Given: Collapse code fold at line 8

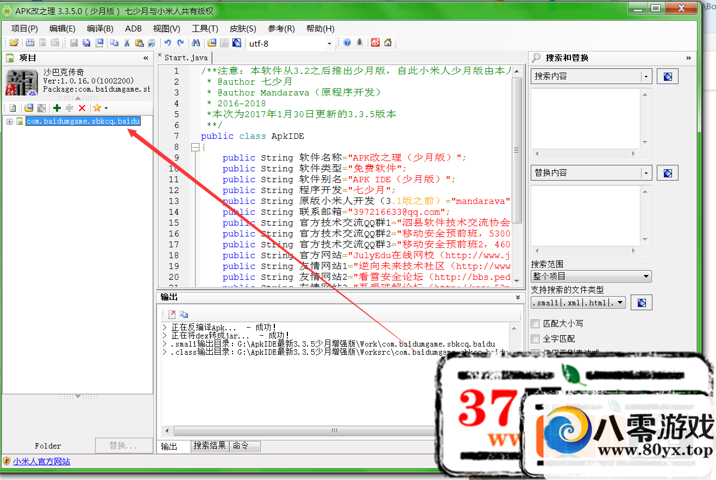Looking at the screenshot, I should (x=195, y=147).
